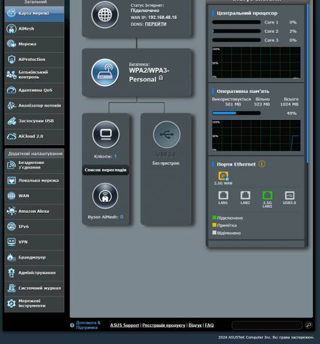Click the 2.5G WAN port icon

(x=223, y=176)
